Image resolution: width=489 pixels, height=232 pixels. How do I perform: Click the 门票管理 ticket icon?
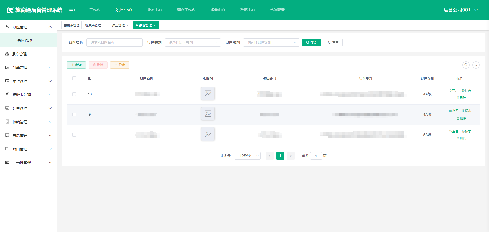click(x=7, y=68)
